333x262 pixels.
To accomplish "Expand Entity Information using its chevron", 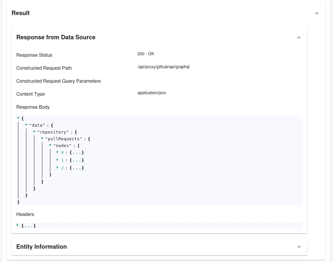I will coord(299,247).
